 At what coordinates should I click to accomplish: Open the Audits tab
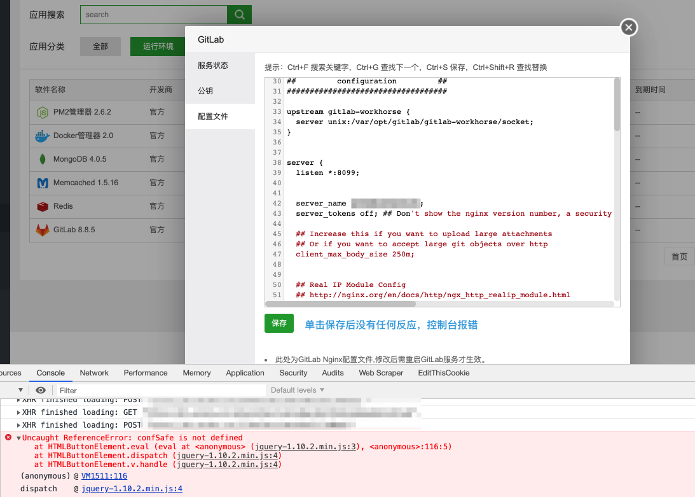pyautogui.click(x=333, y=373)
